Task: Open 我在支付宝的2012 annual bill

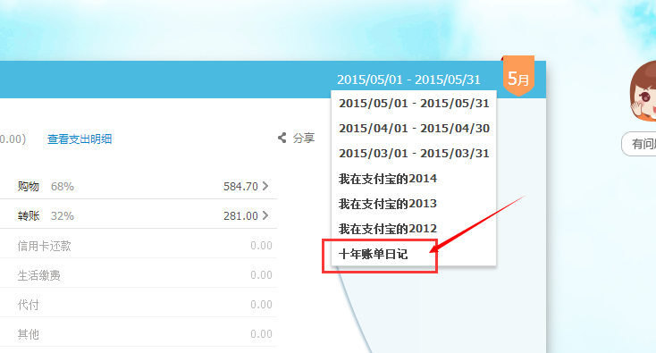Action: pos(387,229)
